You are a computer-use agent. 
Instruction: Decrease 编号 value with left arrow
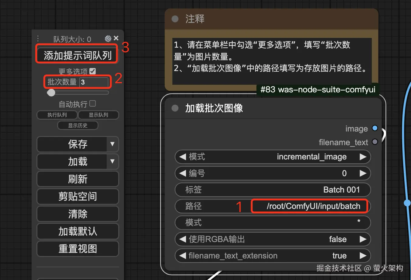(x=182, y=173)
